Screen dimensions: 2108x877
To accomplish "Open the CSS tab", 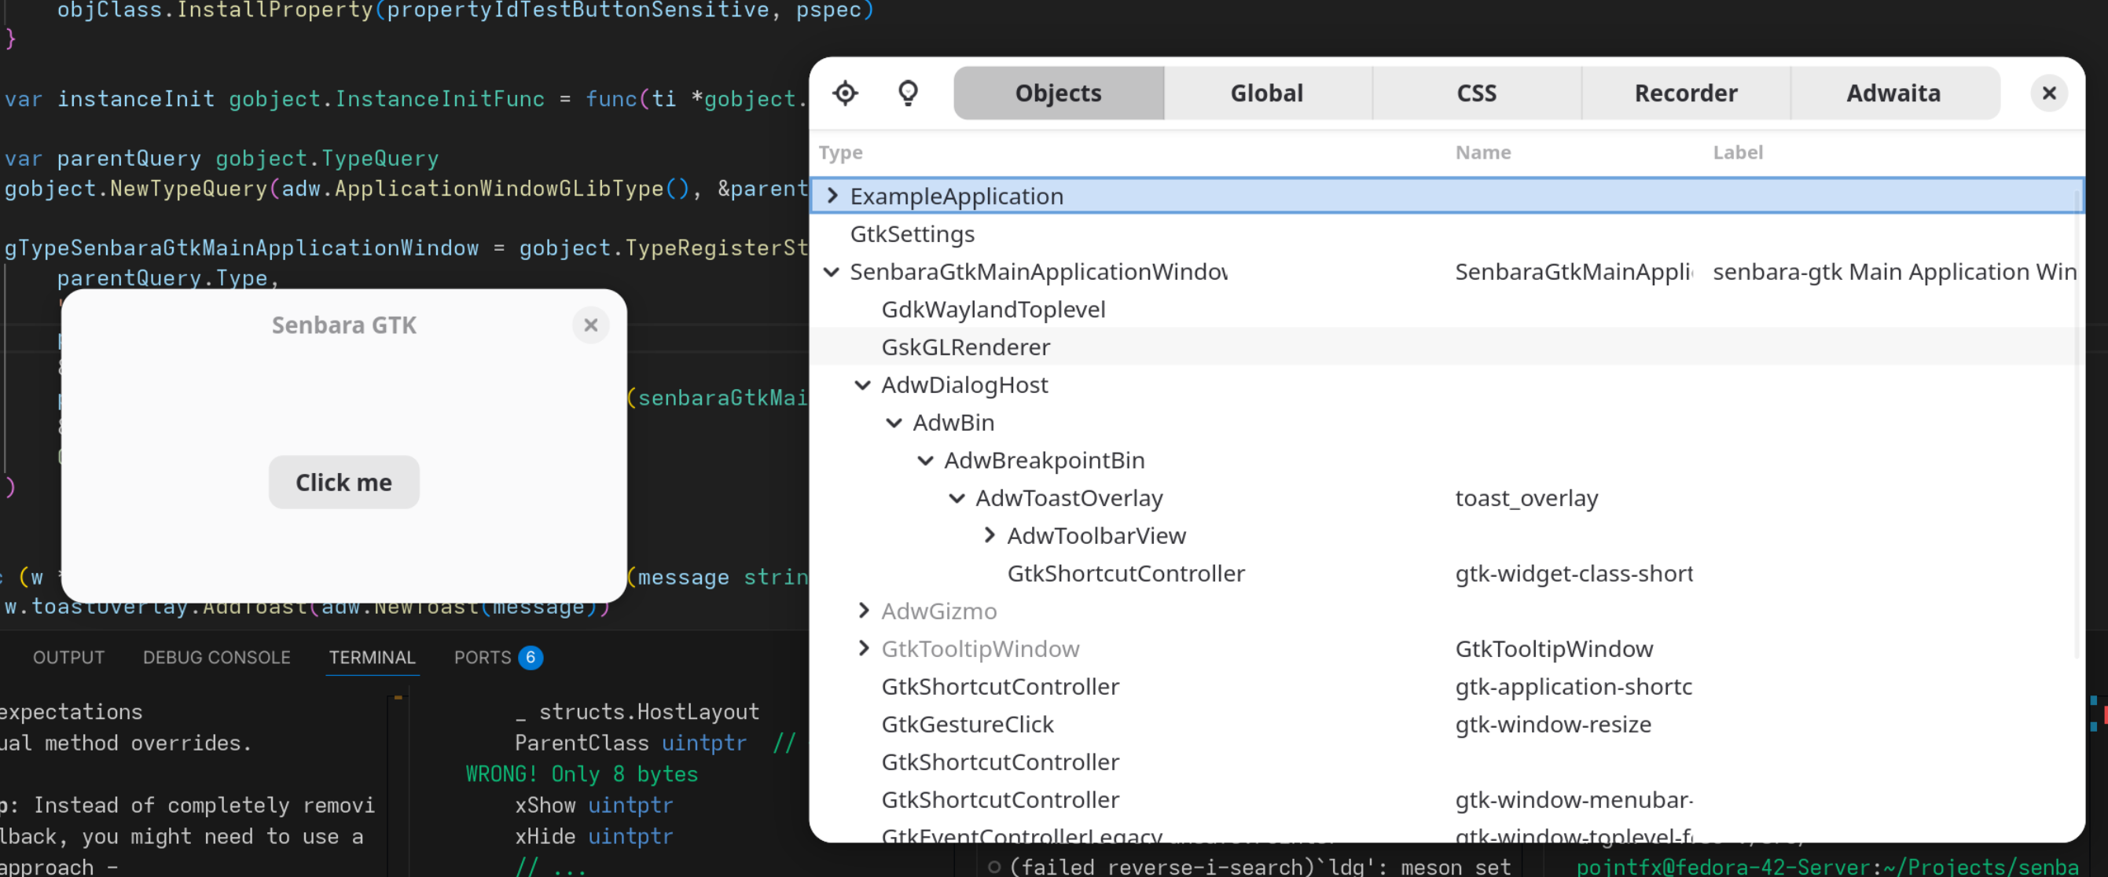I will click(1475, 94).
